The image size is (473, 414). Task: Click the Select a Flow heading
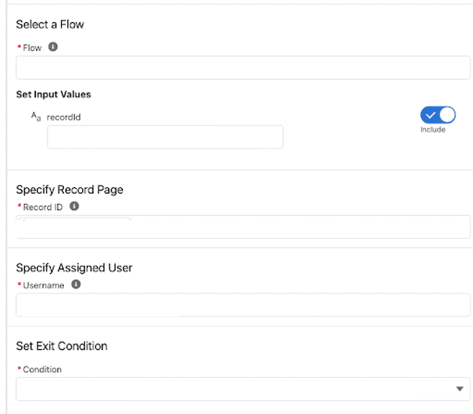[50, 24]
